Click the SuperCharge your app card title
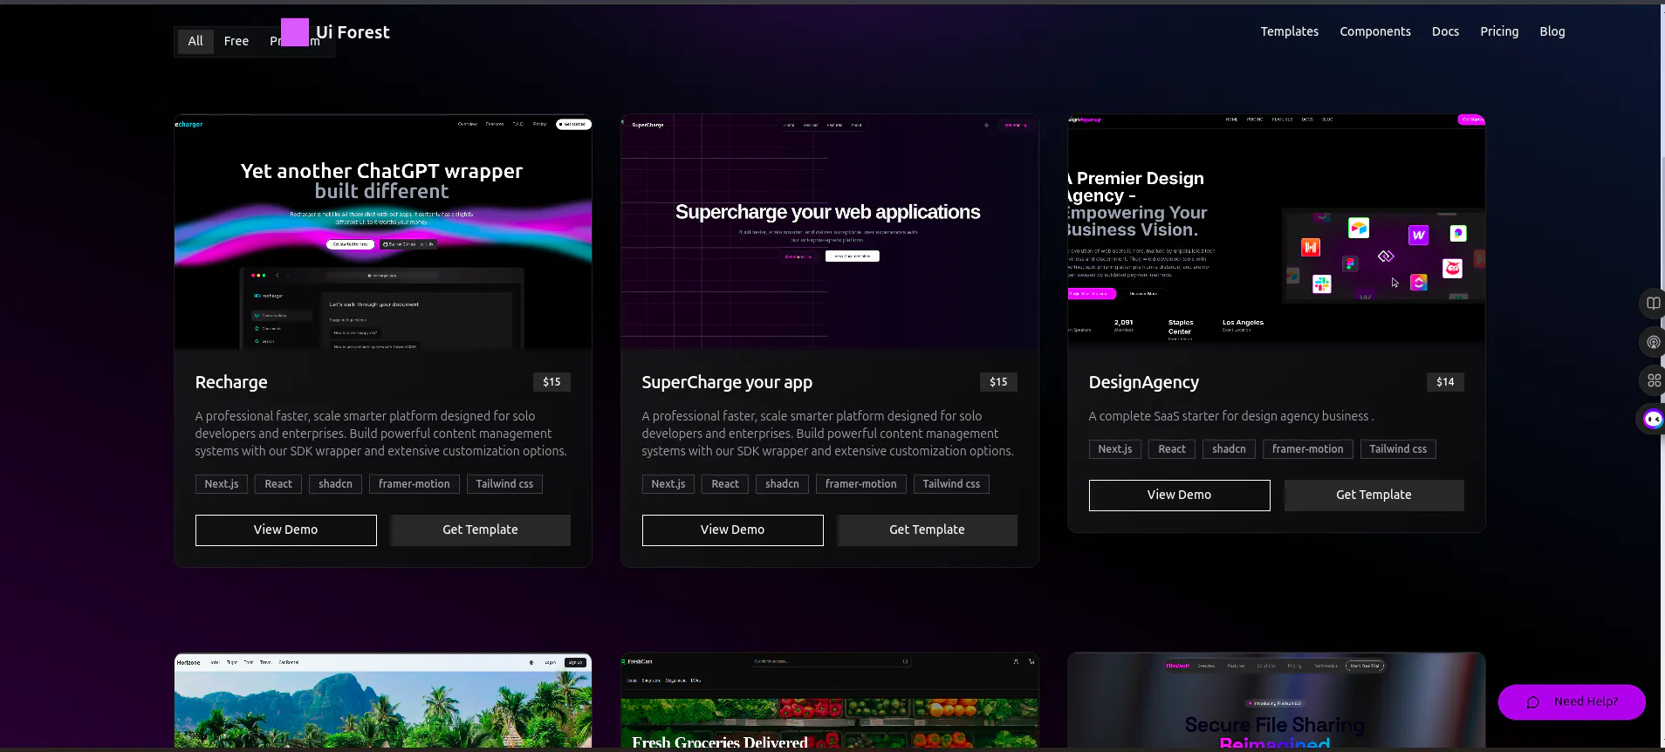Viewport: 1665px width, 752px height. coord(727,382)
